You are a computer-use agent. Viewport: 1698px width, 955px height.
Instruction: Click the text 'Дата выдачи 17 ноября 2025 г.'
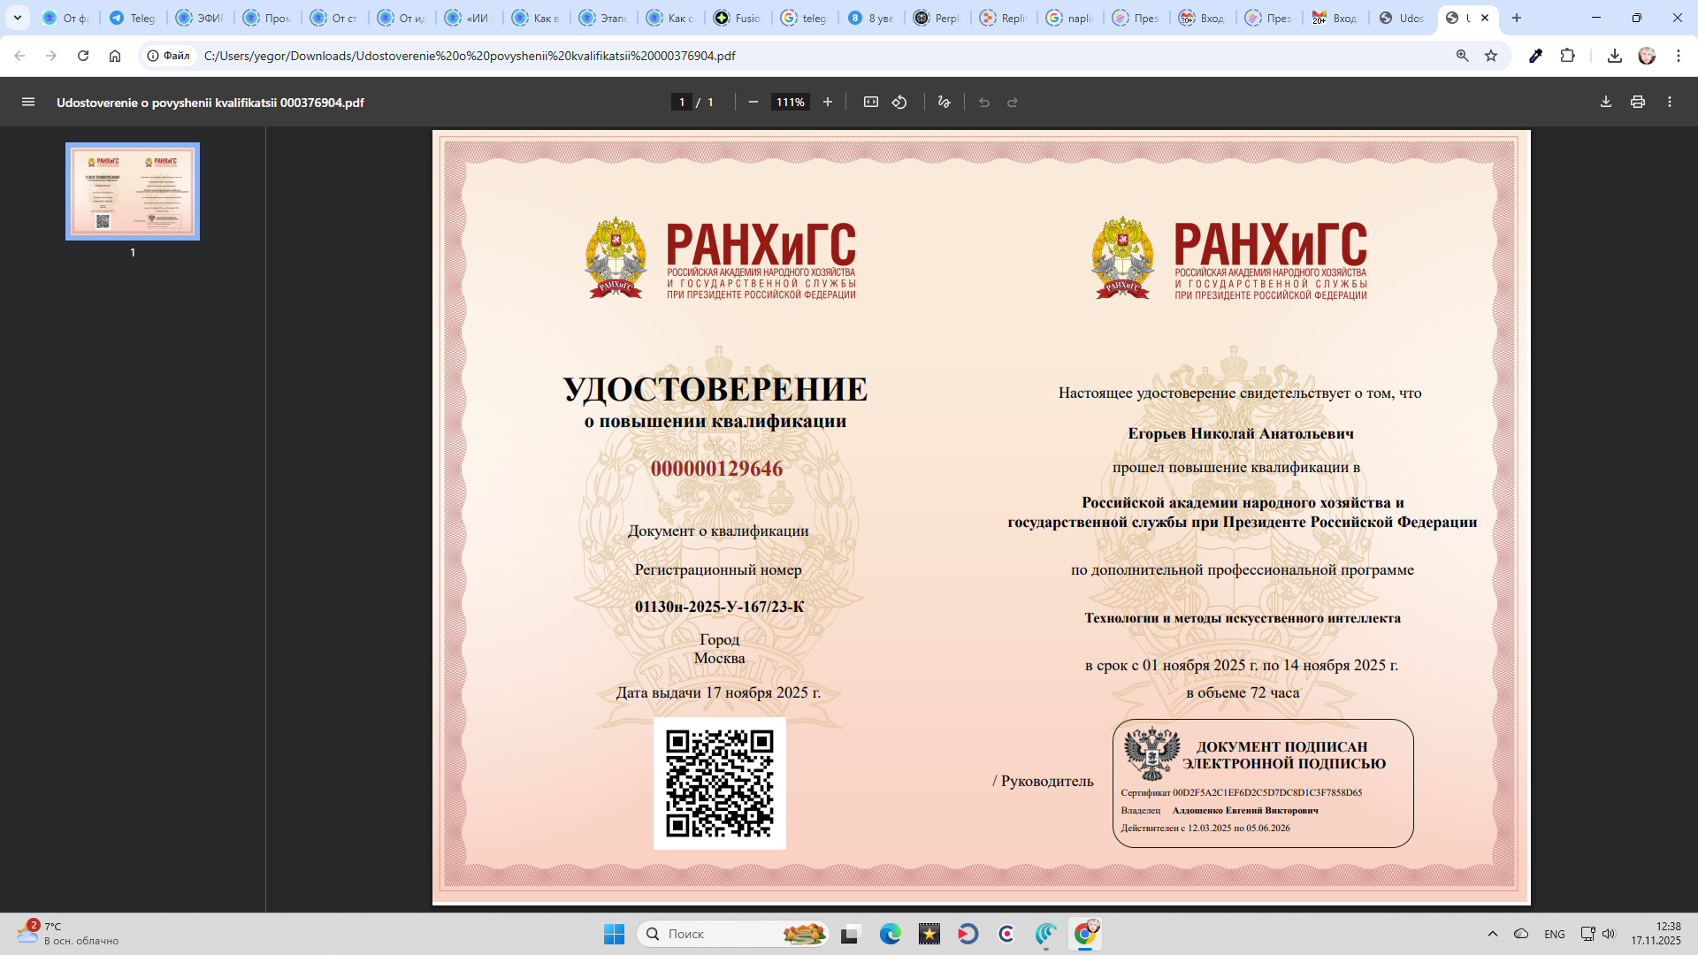click(719, 692)
